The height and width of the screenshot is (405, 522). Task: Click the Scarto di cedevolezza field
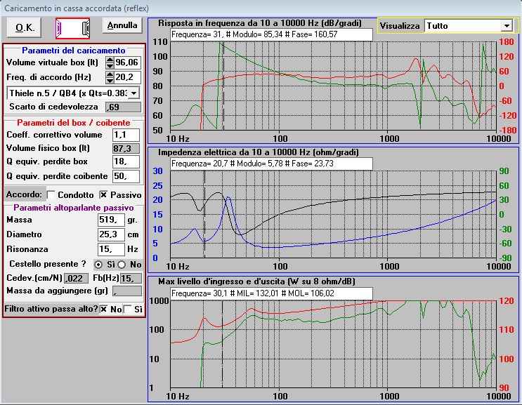pyautogui.click(x=123, y=107)
